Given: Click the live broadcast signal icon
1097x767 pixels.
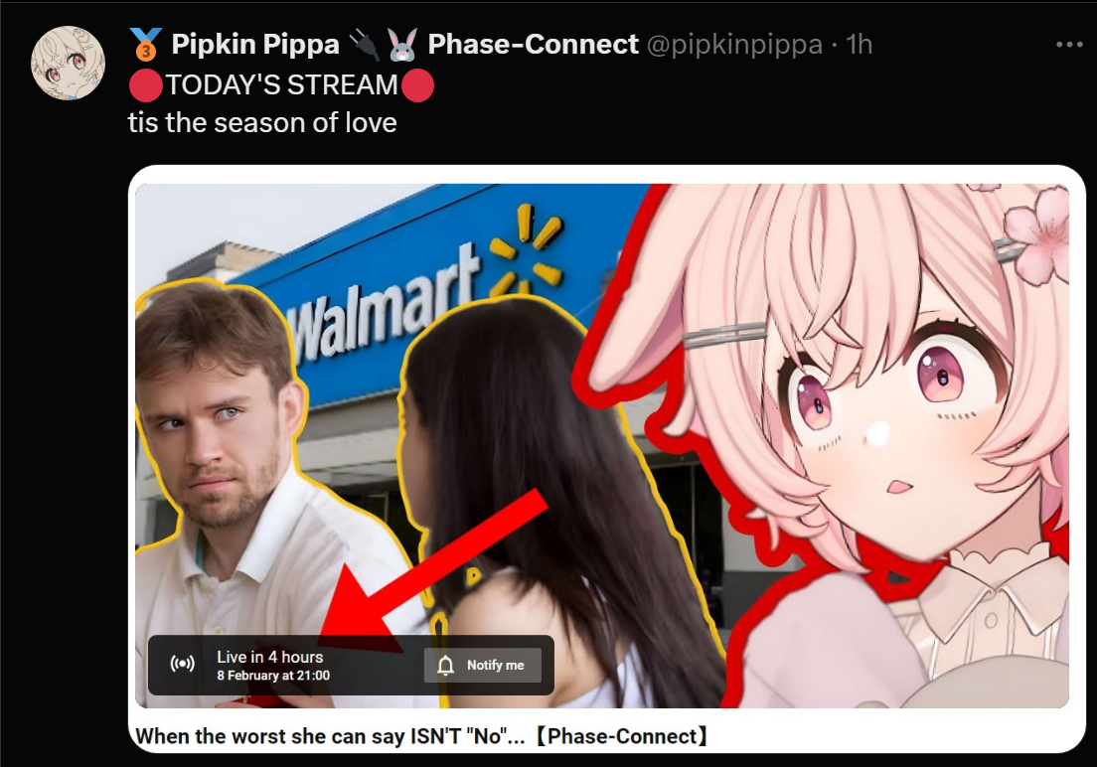Looking at the screenshot, I should pyautogui.click(x=183, y=664).
